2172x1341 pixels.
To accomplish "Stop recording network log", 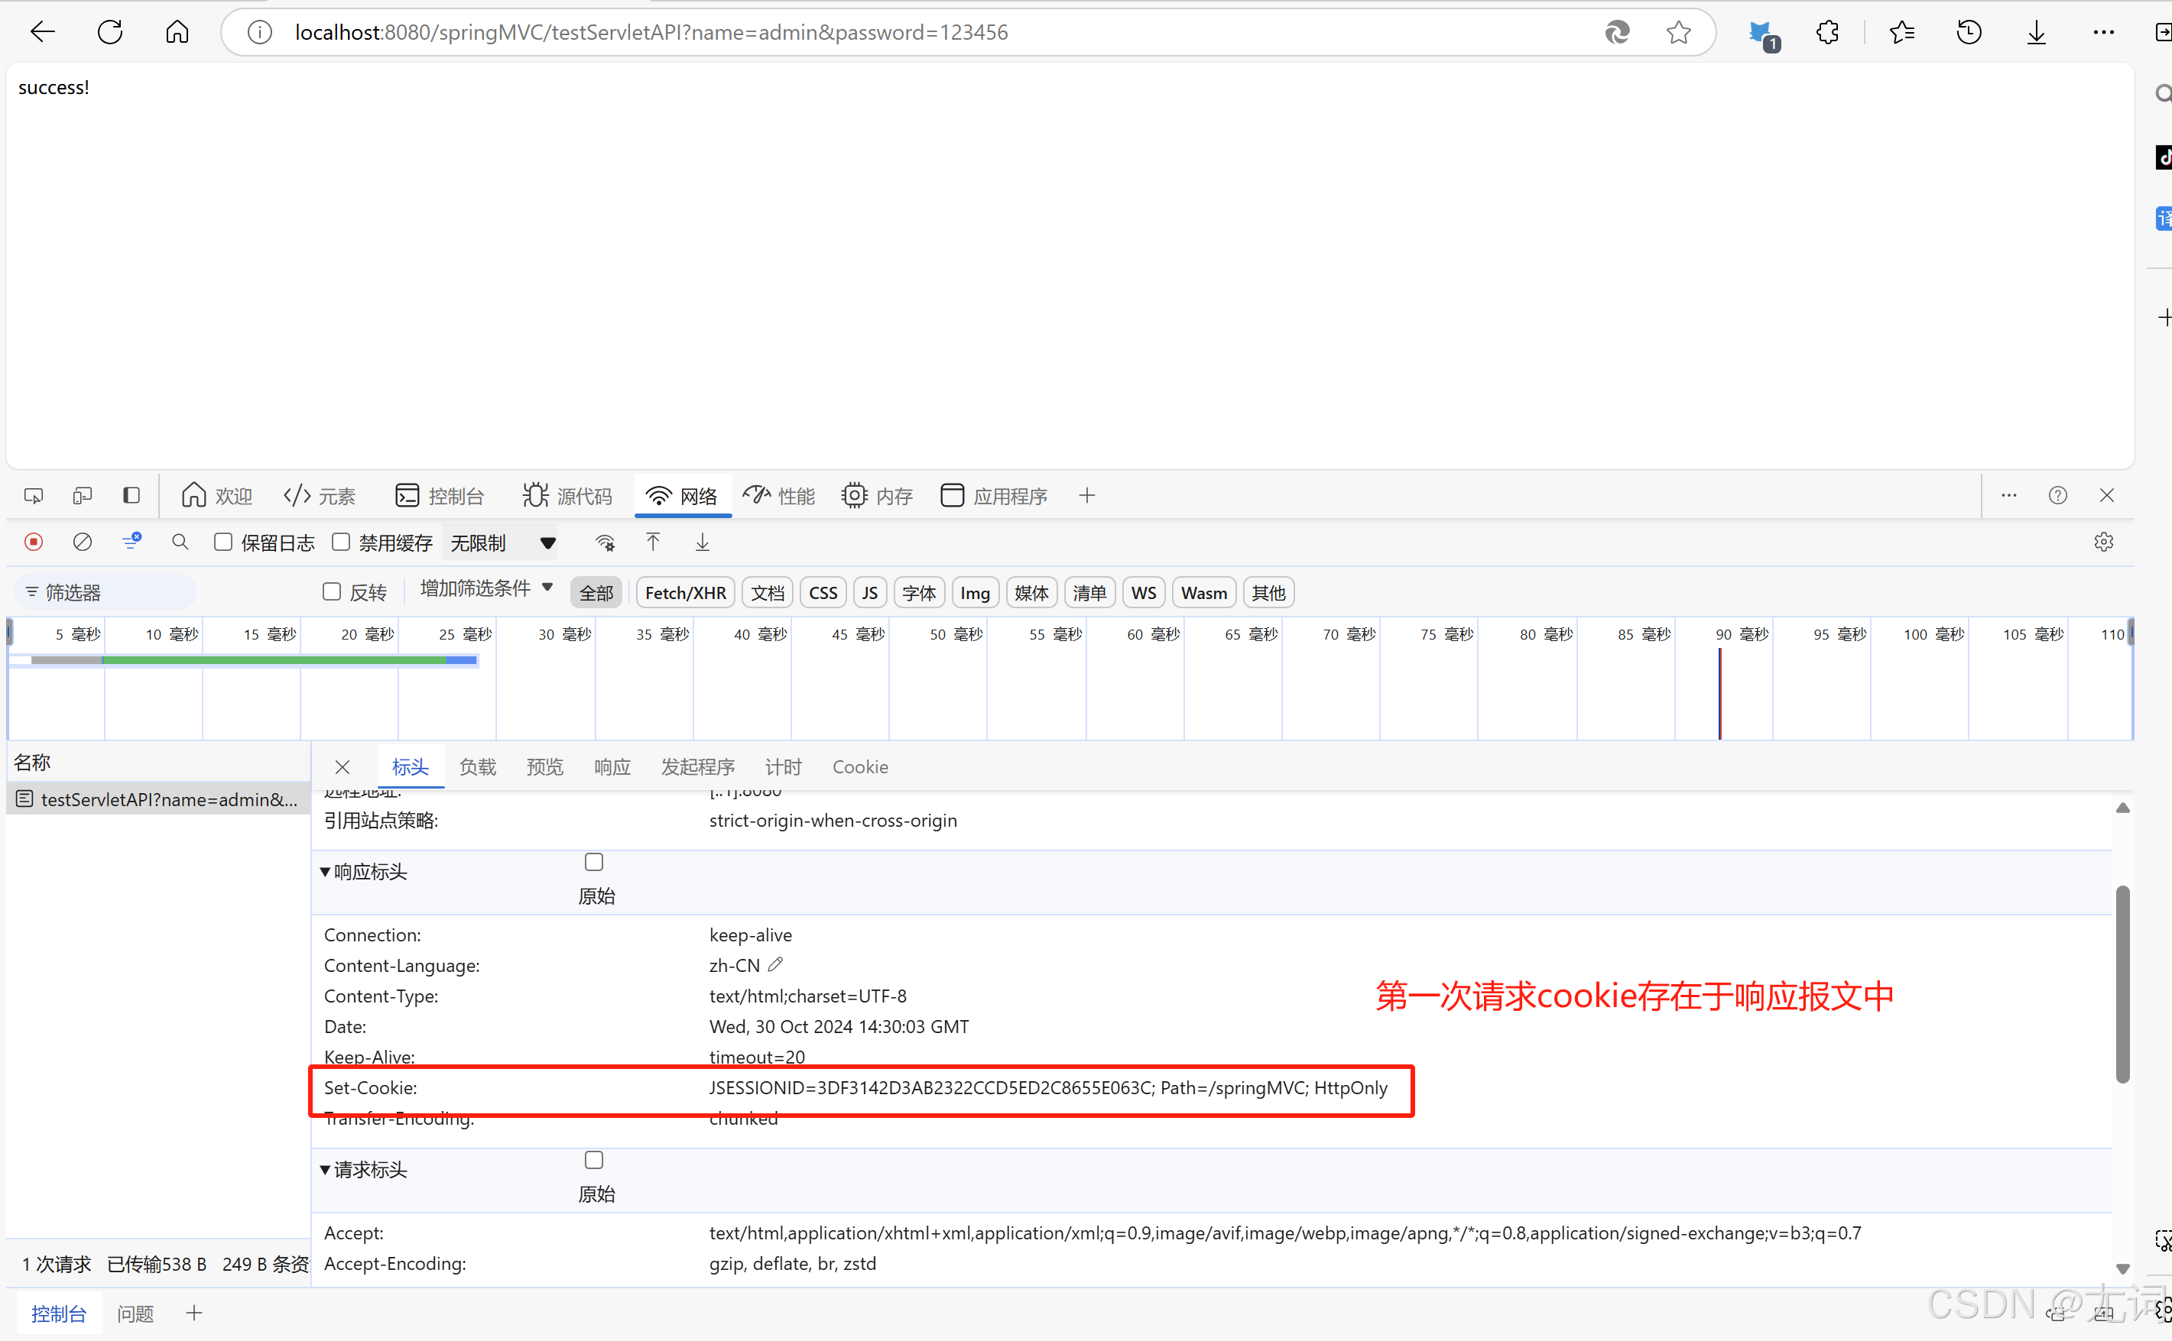I will pyautogui.click(x=34, y=542).
